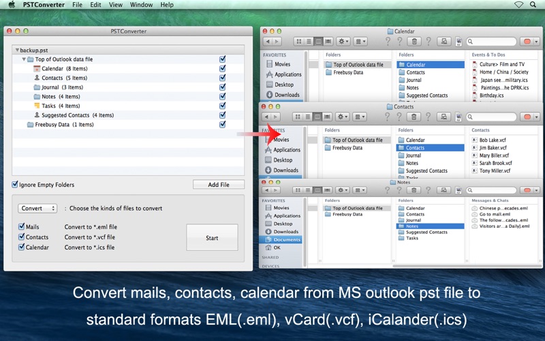Open arrange-by dropdown in Contacts window
The height and width of the screenshot is (341, 545).
click(x=360, y=117)
